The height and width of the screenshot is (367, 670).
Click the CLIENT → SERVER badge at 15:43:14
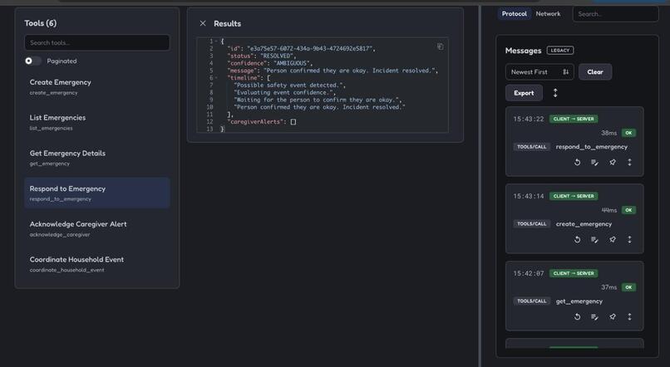coord(574,196)
